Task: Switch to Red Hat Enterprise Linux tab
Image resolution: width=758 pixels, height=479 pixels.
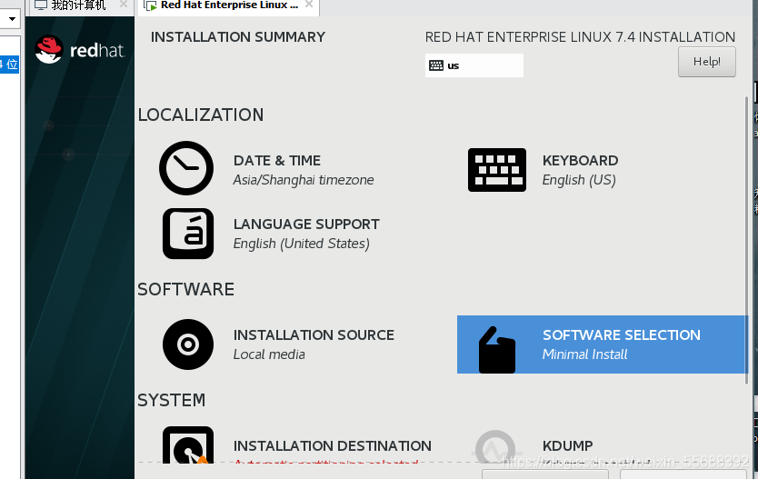Action: 228,5
